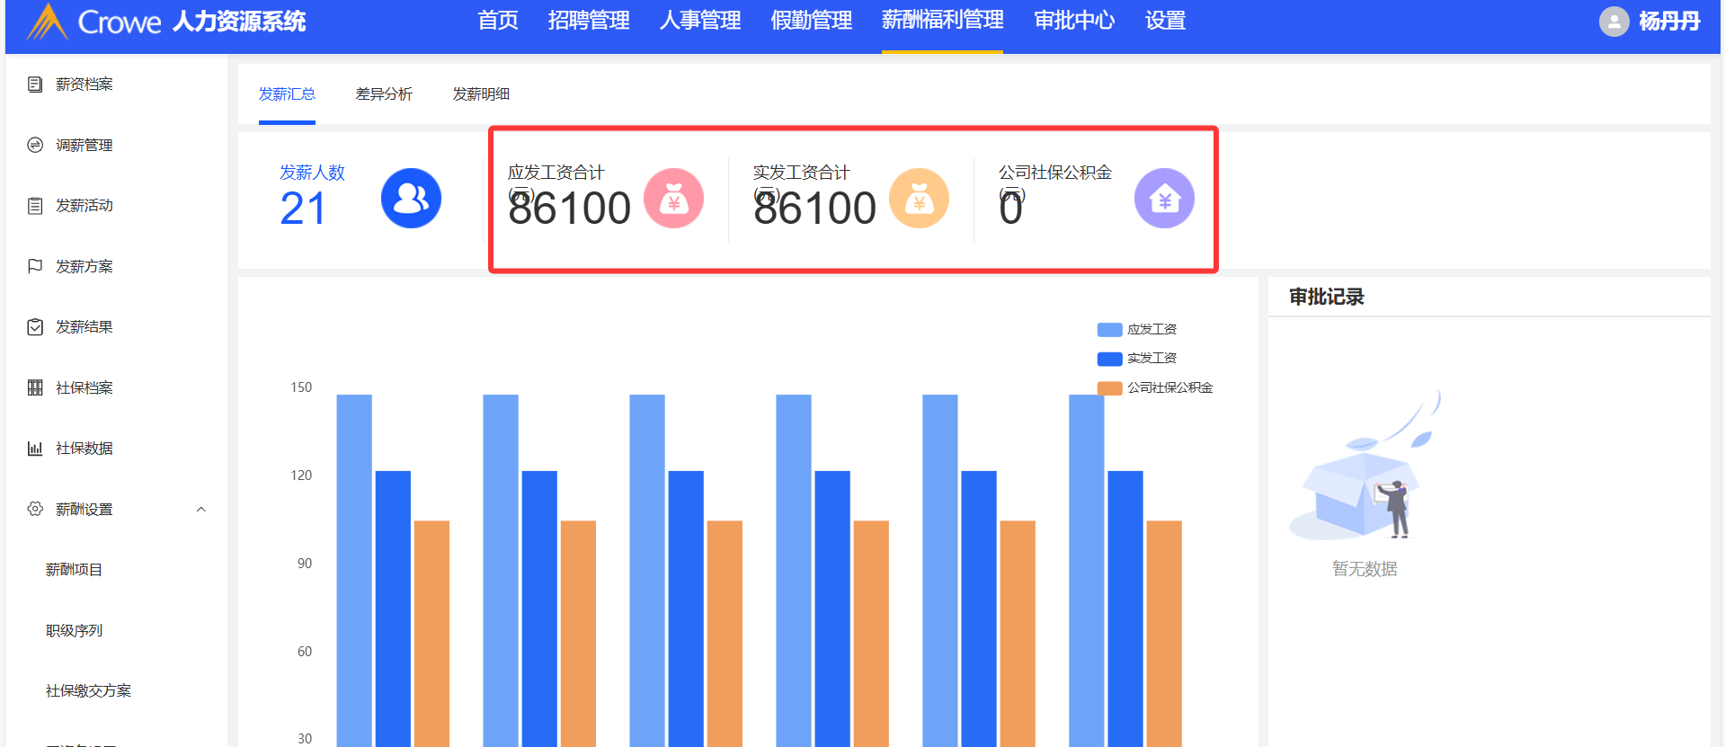The image size is (1725, 747).
Task: Click the user avatar next to 杨丹丹
Action: 1614,22
